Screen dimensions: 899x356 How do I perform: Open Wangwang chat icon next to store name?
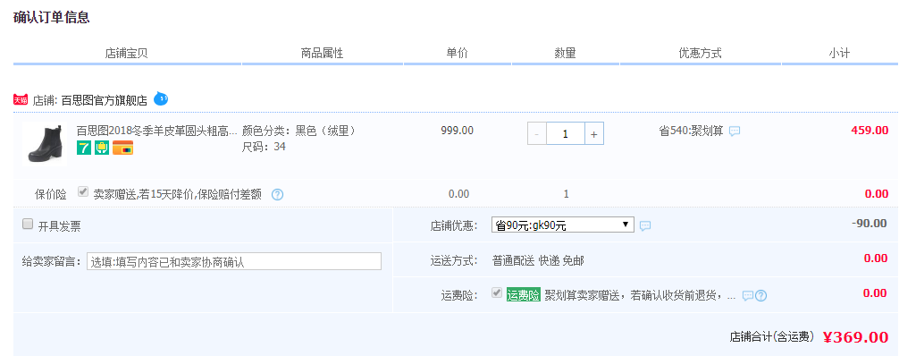pyautogui.click(x=161, y=98)
